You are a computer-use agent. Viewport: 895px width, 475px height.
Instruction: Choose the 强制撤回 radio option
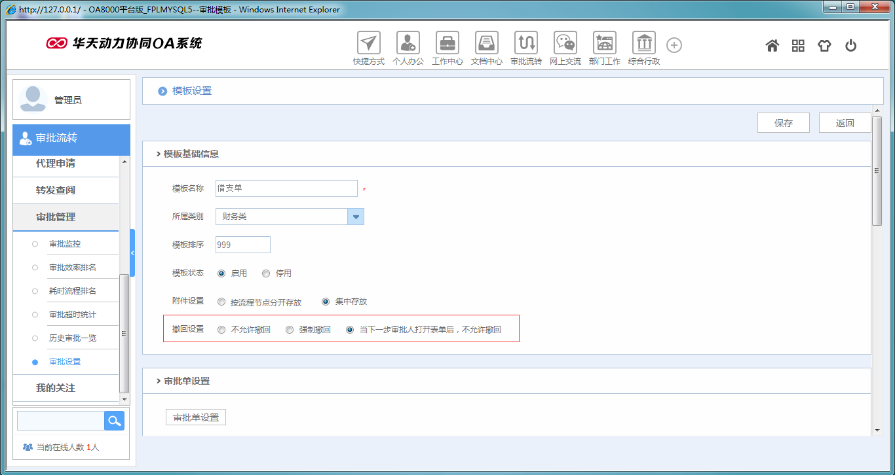click(290, 330)
